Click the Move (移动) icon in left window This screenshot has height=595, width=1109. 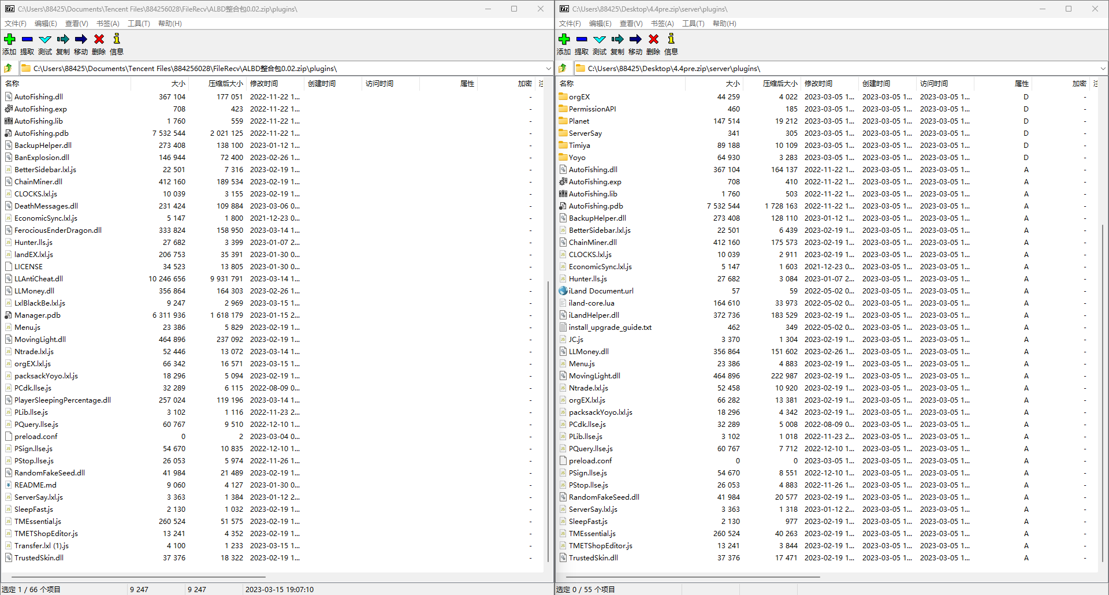pos(81,39)
